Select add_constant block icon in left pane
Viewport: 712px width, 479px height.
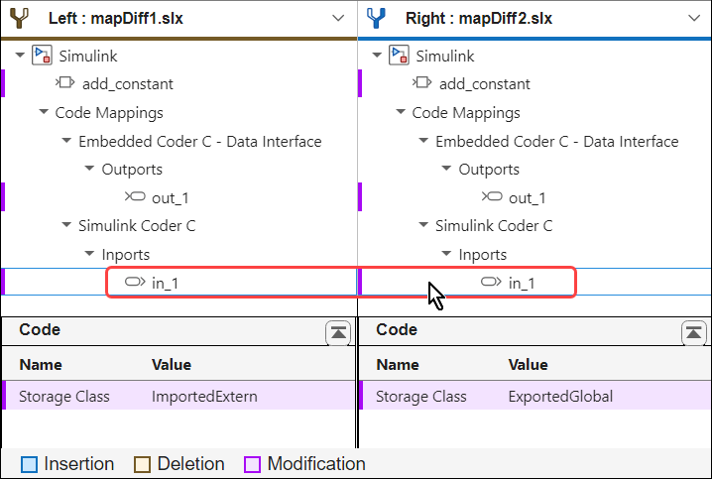[66, 84]
